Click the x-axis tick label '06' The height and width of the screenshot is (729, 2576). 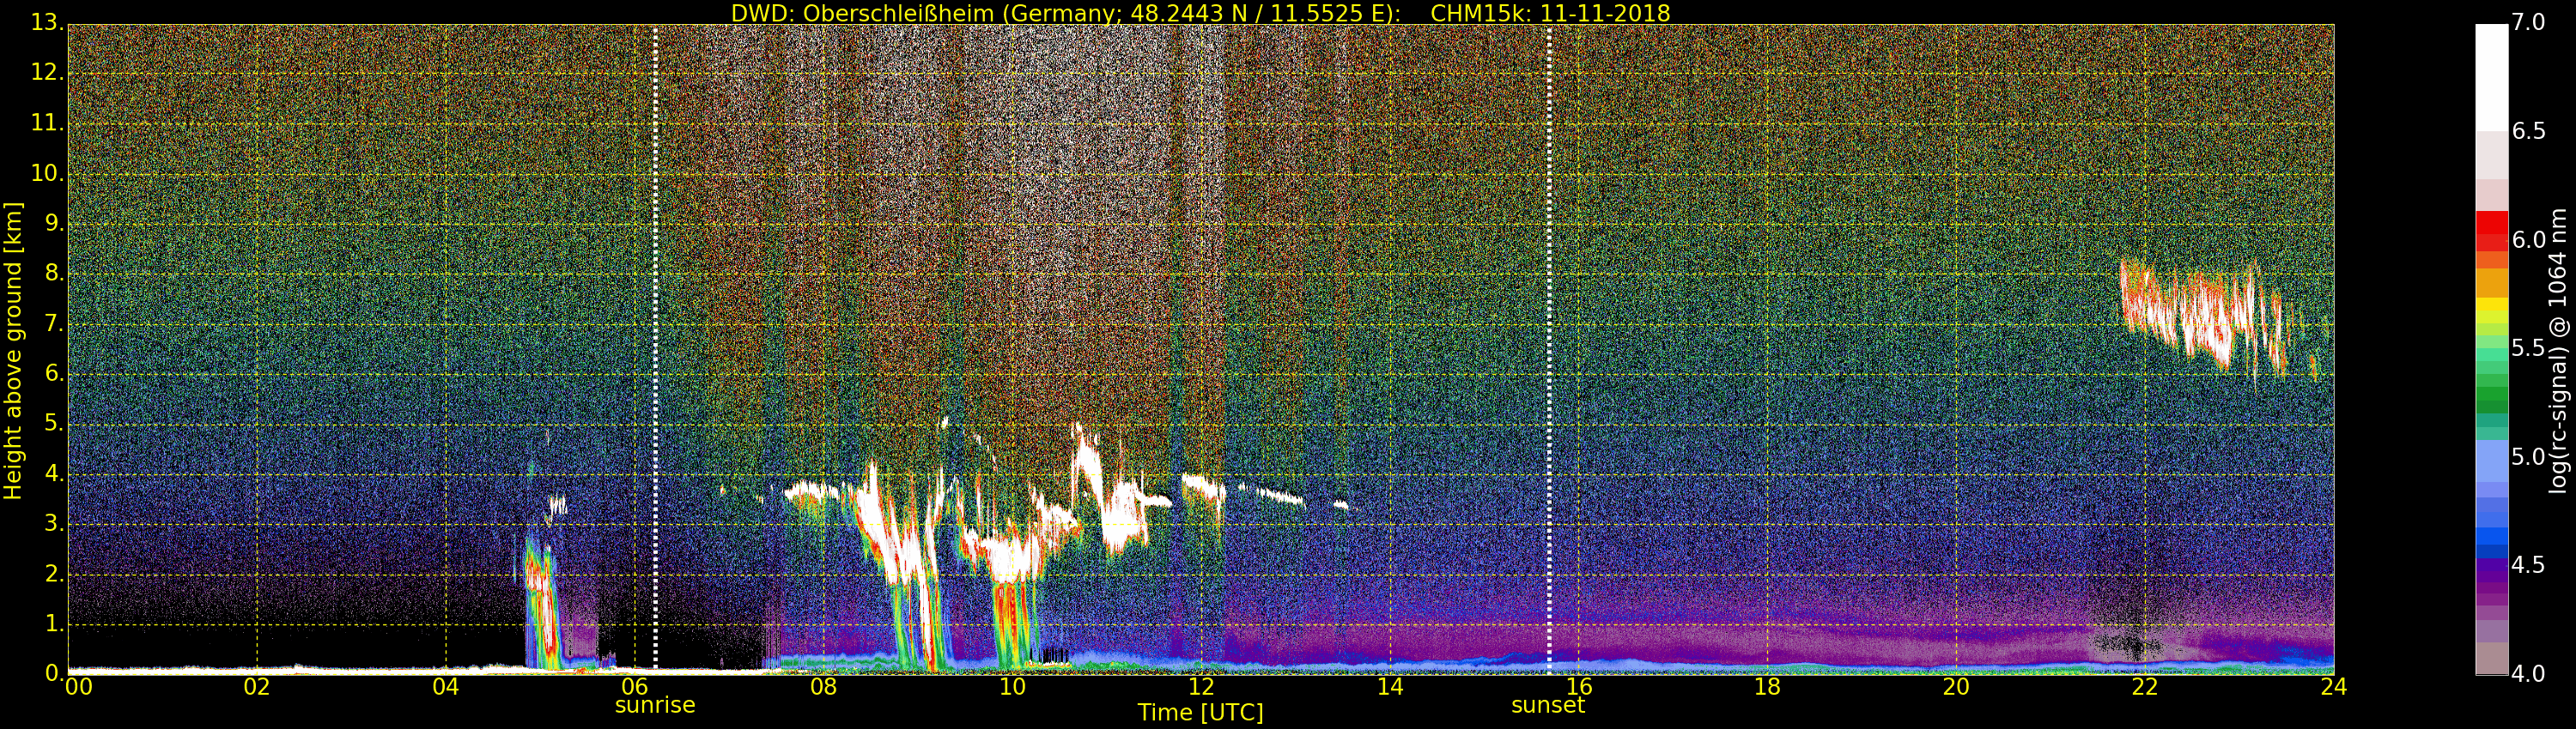(x=634, y=687)
